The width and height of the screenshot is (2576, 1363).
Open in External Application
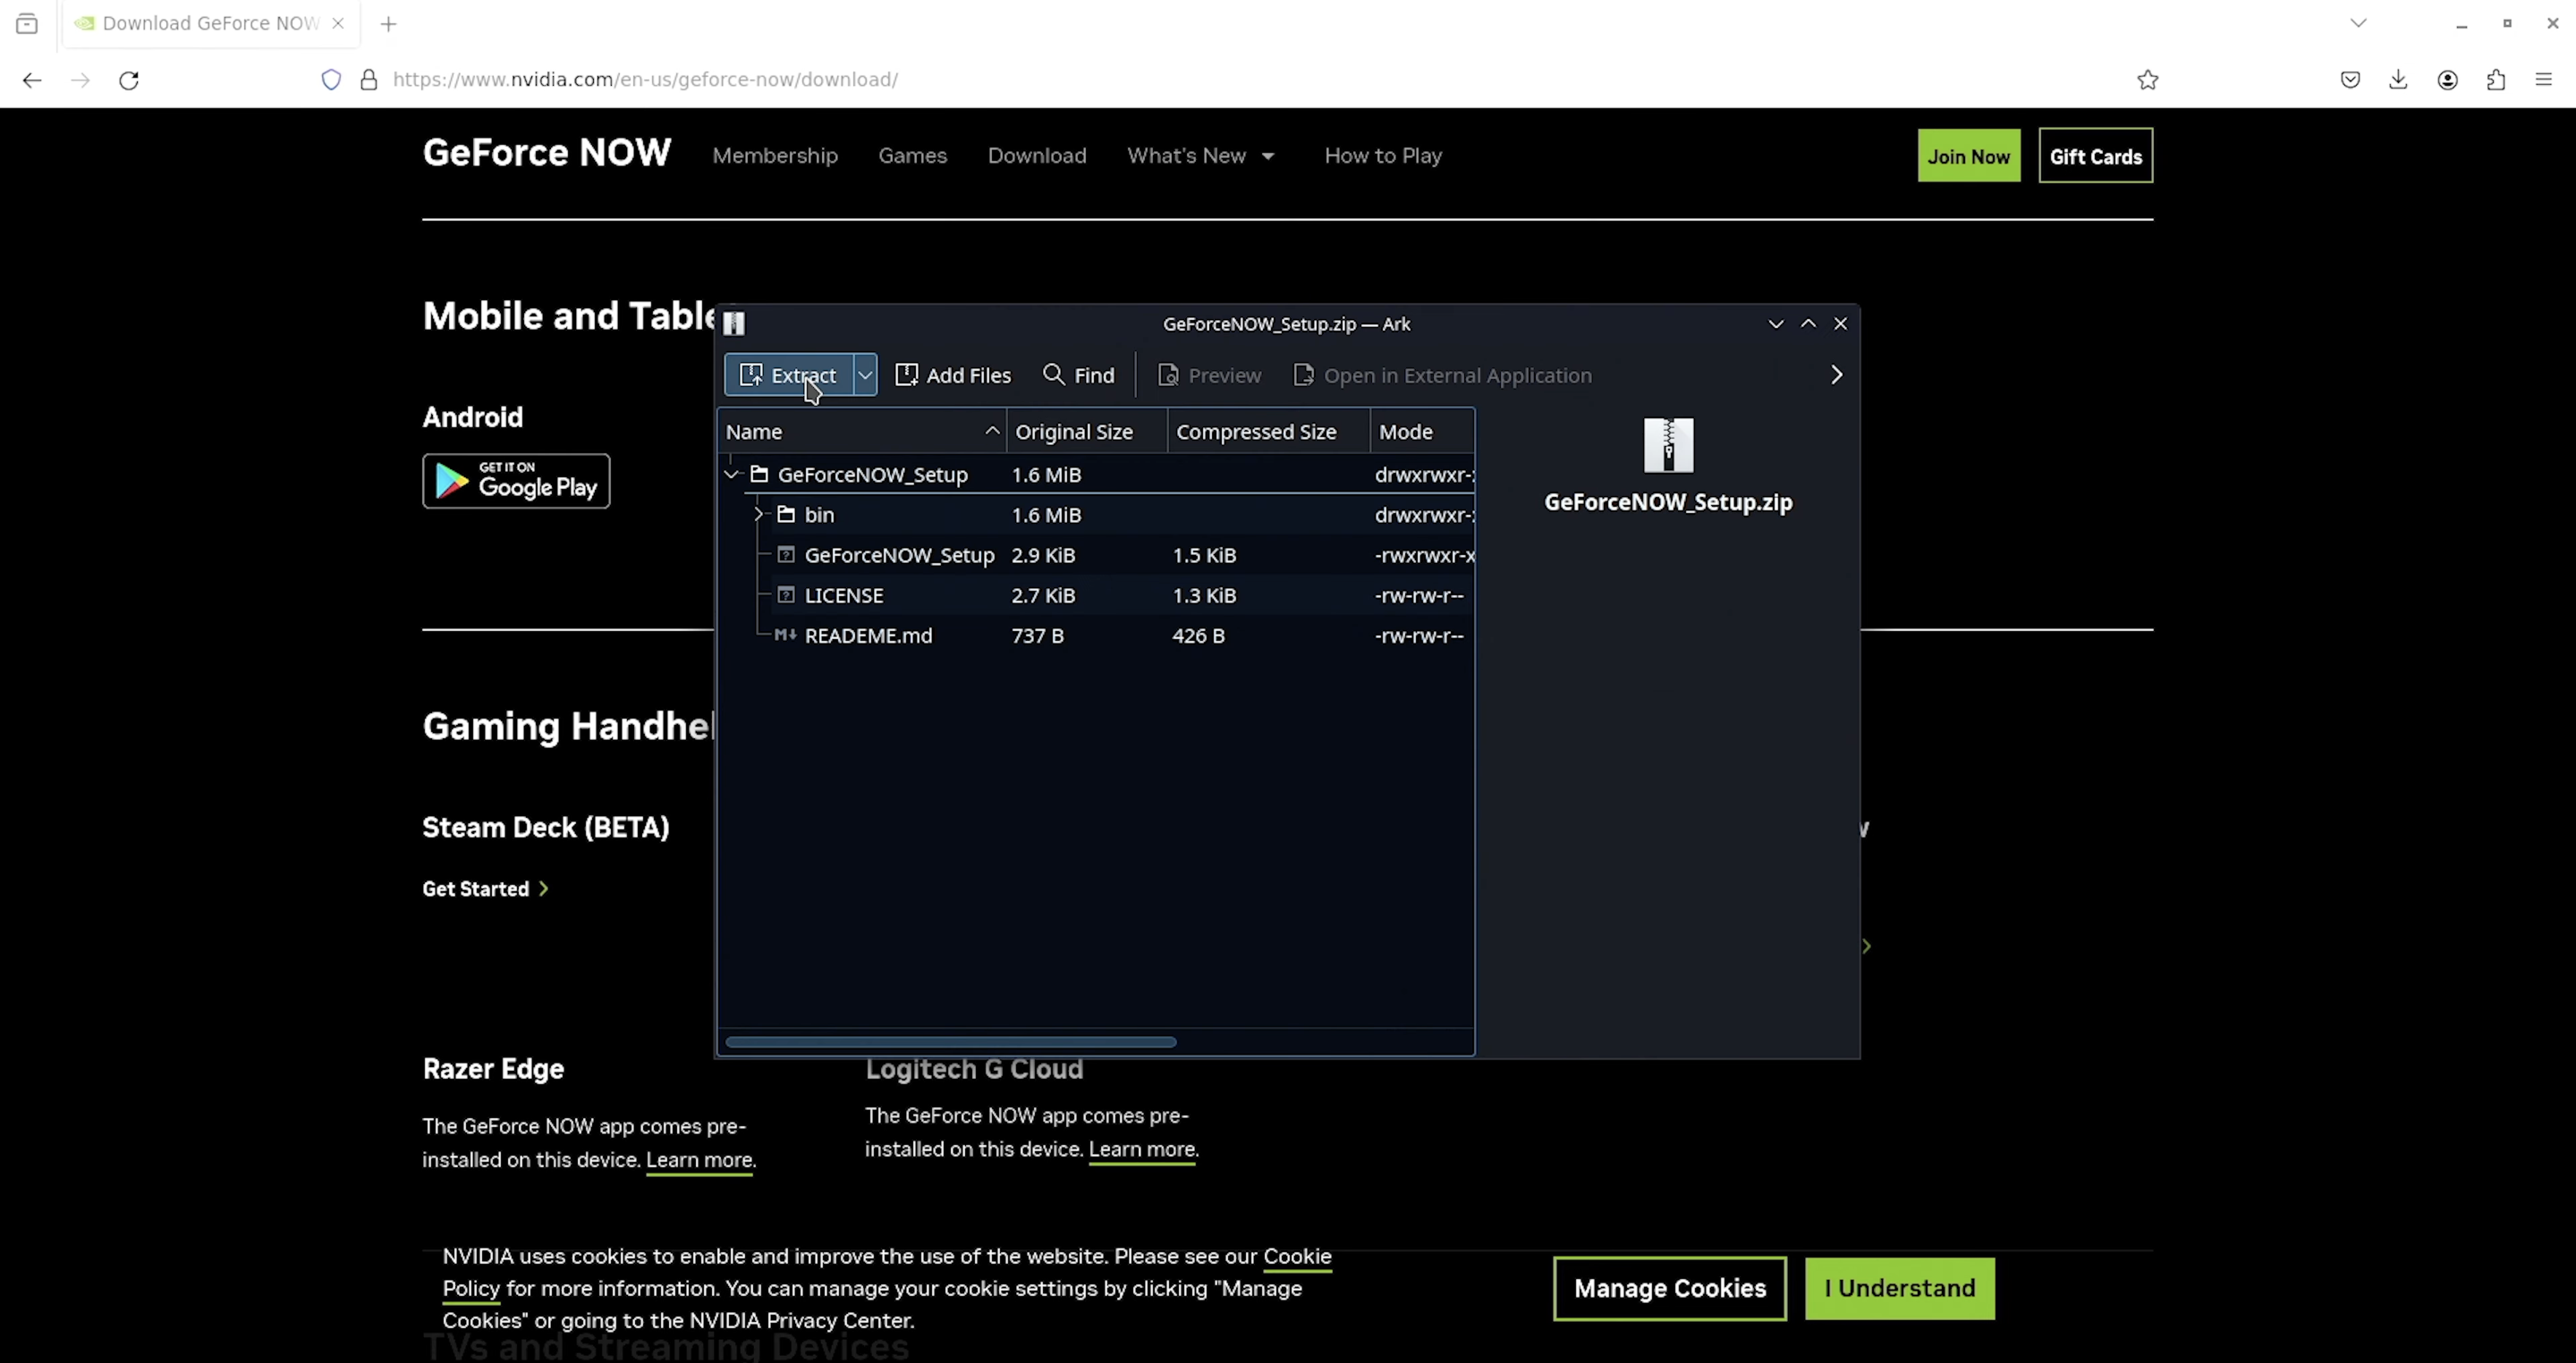point(1441,374)
